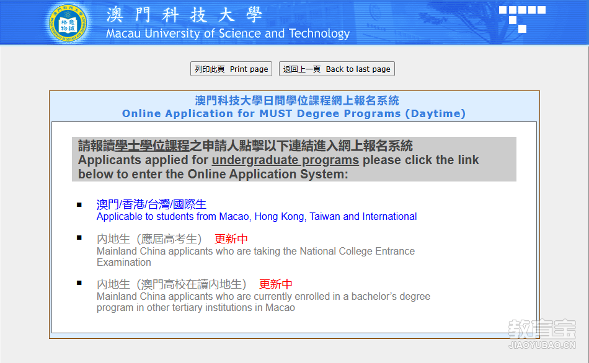Click the Print page button
The image size is (589, 363).
[231, 69]
